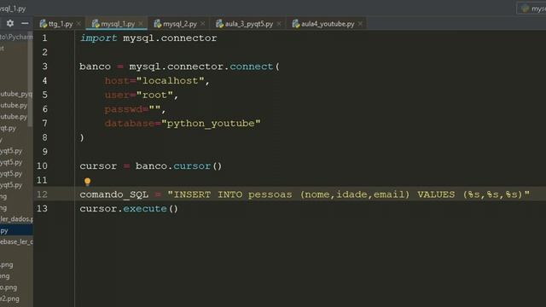Viewport: 546px width, 307px height.
Task: Close the aula_3_pyqt5.py tab
Action: click(279, 24)
